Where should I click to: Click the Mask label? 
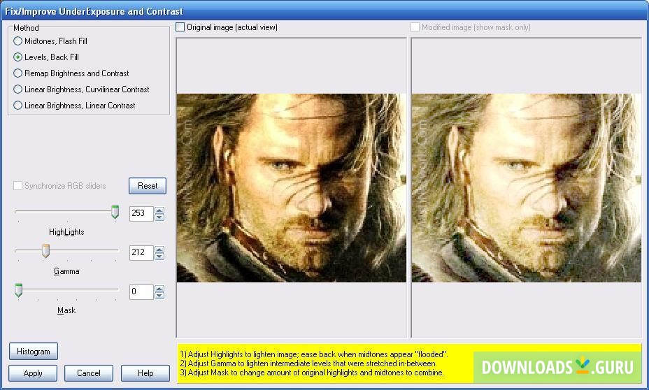(66, 310)
